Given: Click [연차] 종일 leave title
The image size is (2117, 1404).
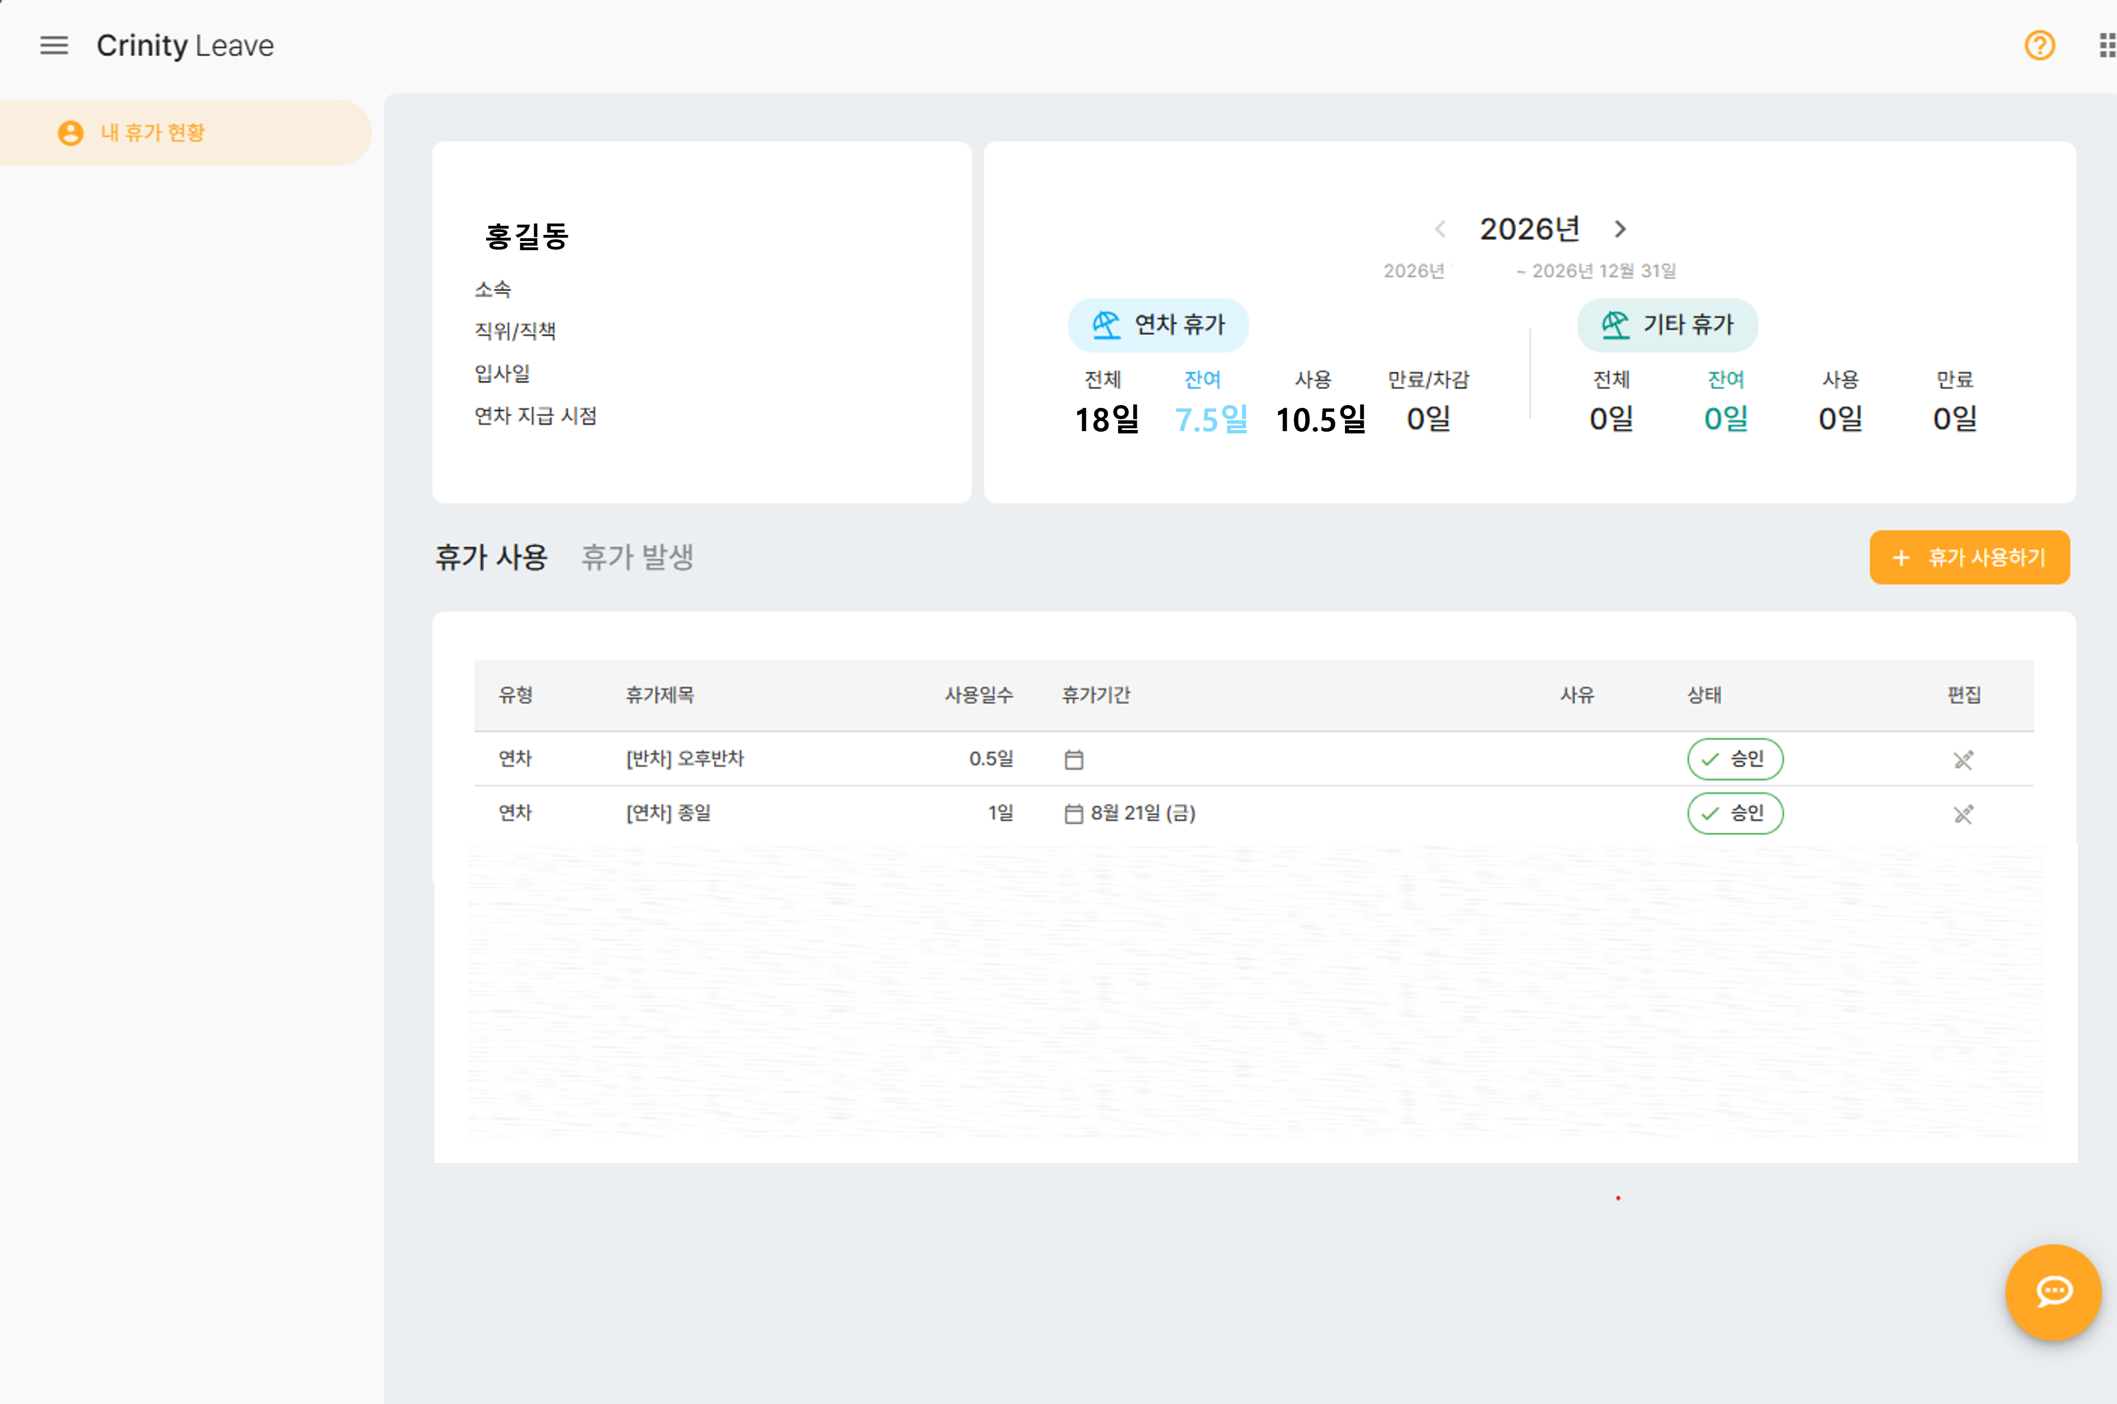Looking at the screenshot, I should 668,812.
